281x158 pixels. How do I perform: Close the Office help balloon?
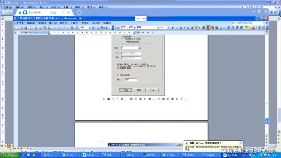point(241,143)
